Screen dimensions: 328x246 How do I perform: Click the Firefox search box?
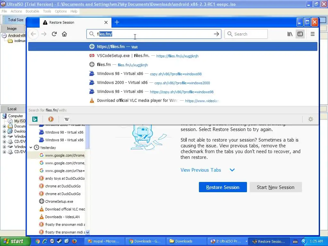(x=246, y=34)
